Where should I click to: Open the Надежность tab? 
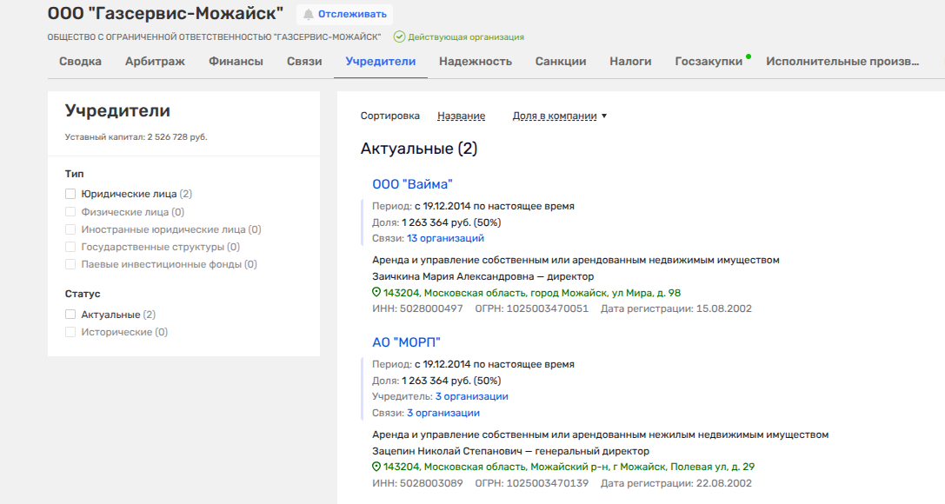click(476, 62)
